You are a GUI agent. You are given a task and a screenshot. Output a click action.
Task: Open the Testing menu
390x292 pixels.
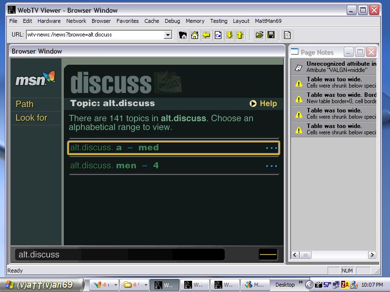(x=218, y=21)
